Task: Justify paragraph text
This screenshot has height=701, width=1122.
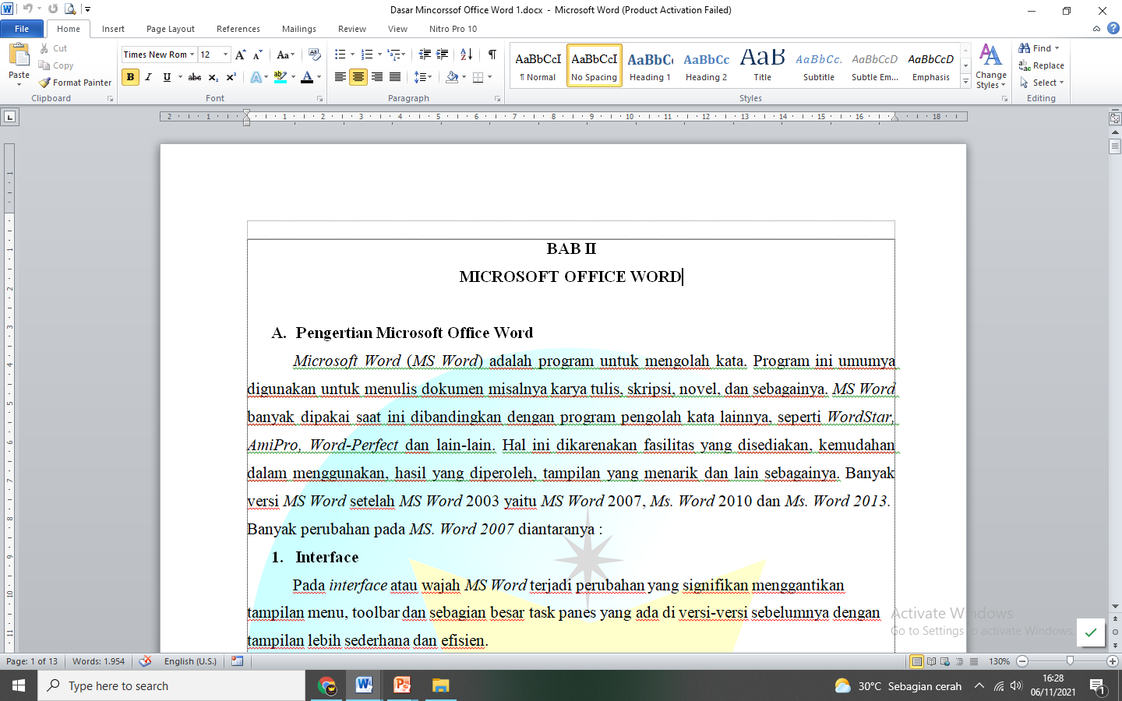Action: (x=395, y=77)
